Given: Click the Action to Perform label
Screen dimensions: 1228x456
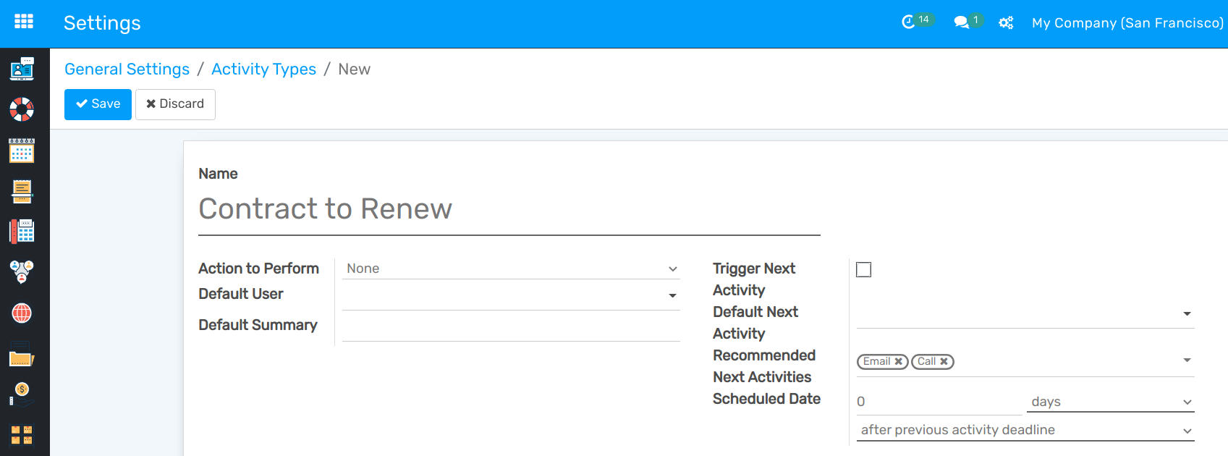Looking at the screenshot, I should (258, 269).
